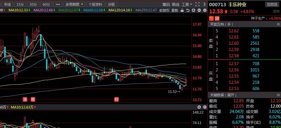Click the 财 event marker on chart
The image size is (281, 128).
(116, 99)
